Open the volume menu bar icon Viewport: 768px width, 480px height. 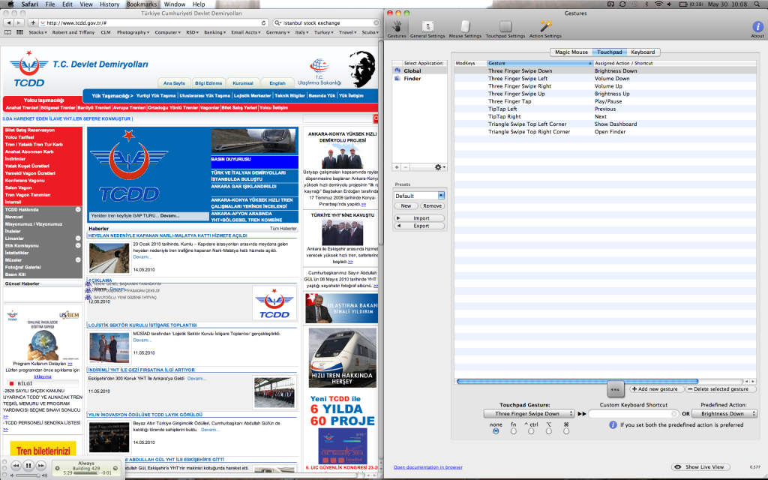click(670, 4)
